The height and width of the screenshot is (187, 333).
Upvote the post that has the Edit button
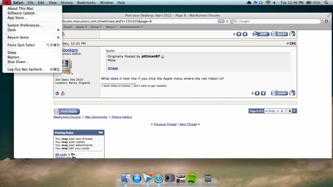239,34
